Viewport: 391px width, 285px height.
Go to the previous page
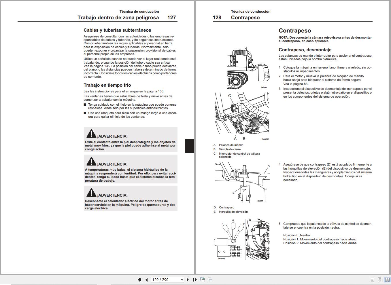coord(146,280)
